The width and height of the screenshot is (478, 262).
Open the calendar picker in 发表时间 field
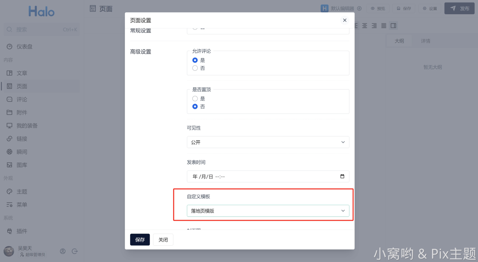(x=342, y=176)
